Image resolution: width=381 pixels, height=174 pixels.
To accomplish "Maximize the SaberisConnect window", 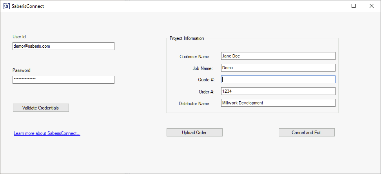I will coord(354,6).
